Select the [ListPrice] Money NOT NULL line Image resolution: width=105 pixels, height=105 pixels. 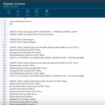23,94
